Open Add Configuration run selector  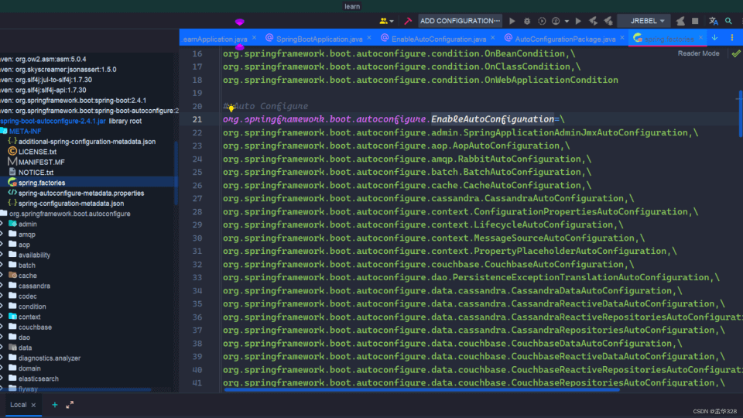[460, 21]
